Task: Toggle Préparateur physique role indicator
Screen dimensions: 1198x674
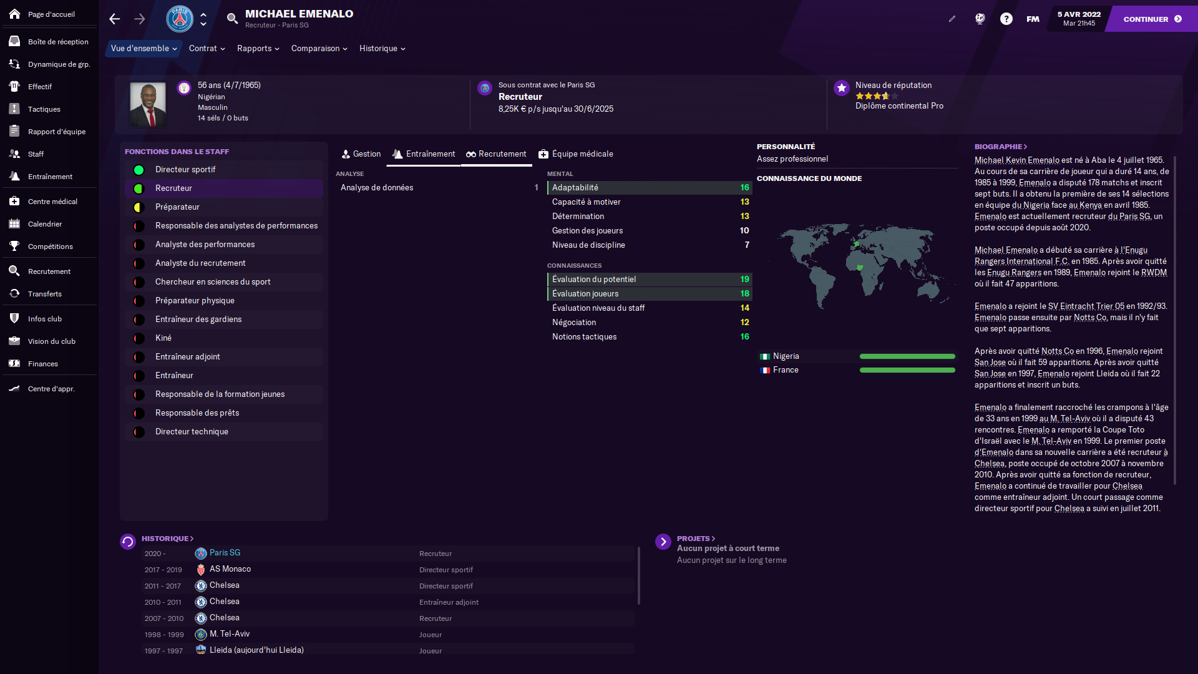Action: tap(139, 301)
